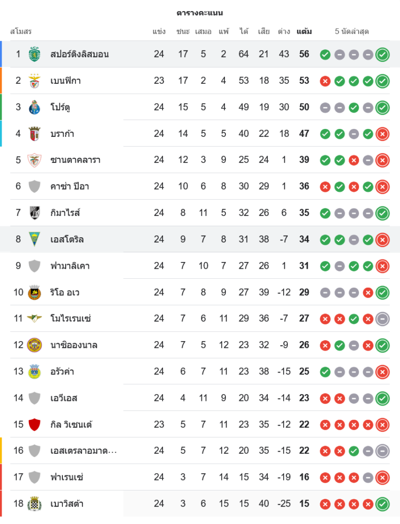
Task: Open the ฟามาลิเคา team link
Action: tap(70, 266)
